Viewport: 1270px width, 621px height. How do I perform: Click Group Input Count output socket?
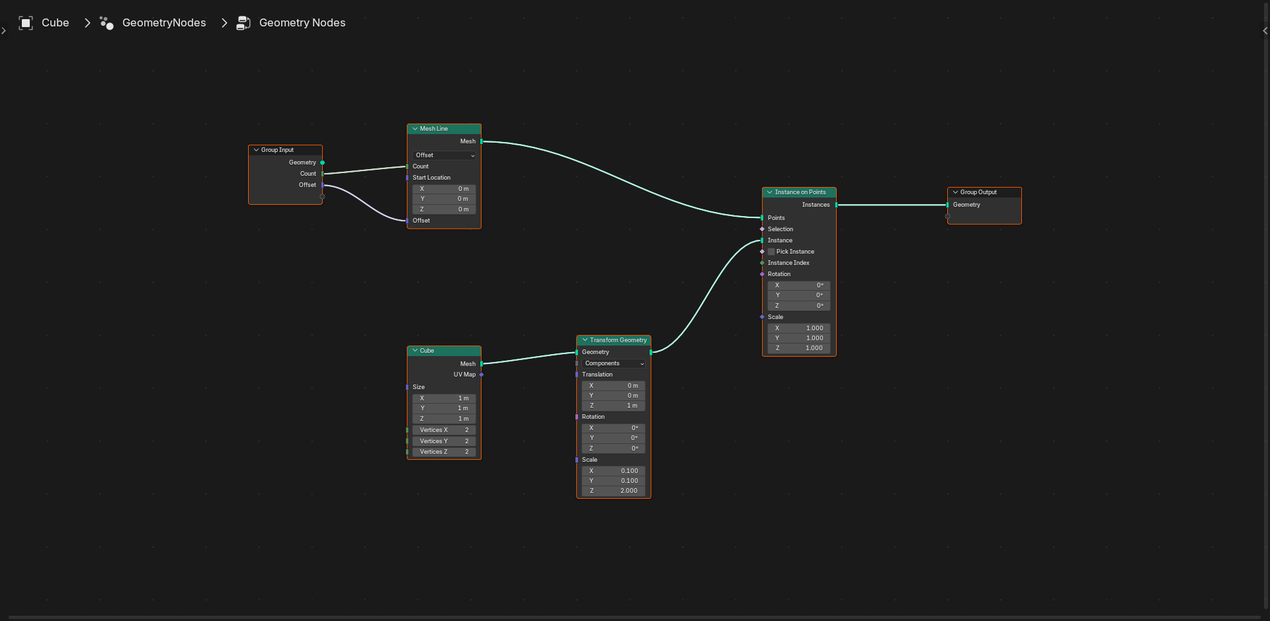(x=322, y=174)
